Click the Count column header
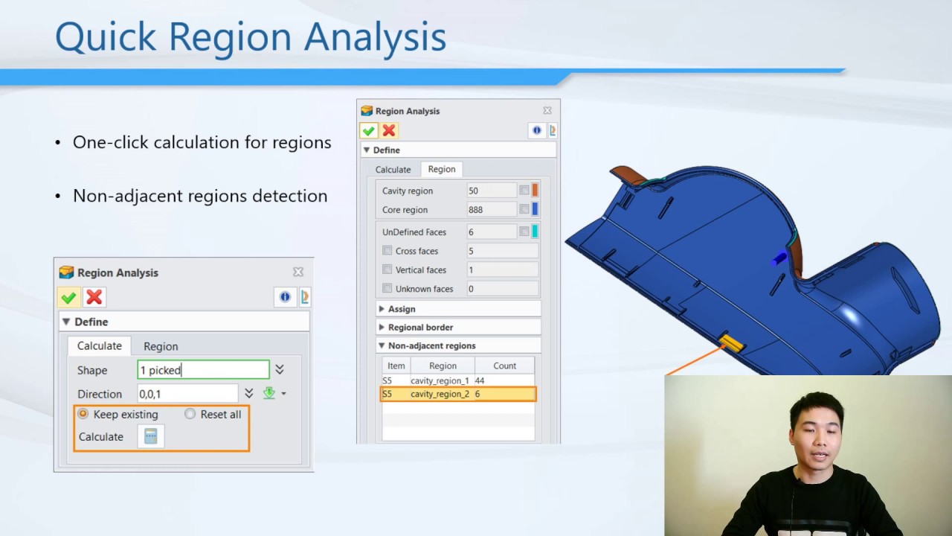952x536 pixels. [x=504, y=366]
